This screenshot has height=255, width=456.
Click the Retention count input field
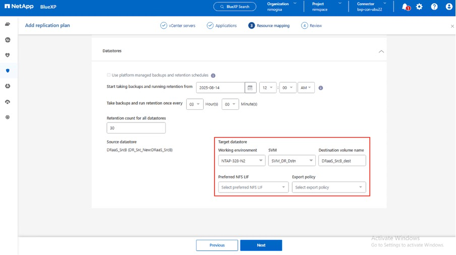click(x=136, y=128)
